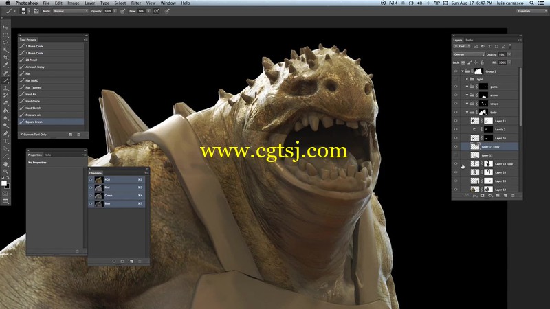The image size is (550, 309).
Task: Switch to the Info tab
Action: [48, 154]
